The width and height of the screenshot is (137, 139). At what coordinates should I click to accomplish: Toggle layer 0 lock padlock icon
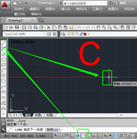click(81, 34)
